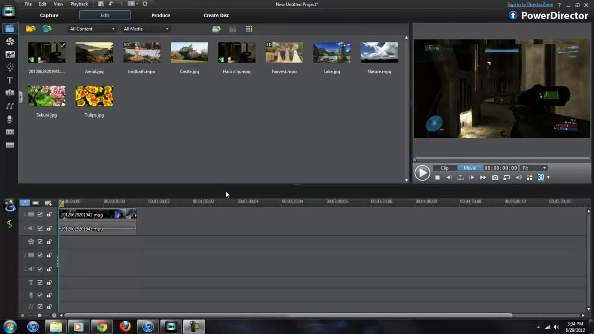The height and width of the screenshot is (334, 594).
Task: Stop preview playback
Action: coord(437,178)
